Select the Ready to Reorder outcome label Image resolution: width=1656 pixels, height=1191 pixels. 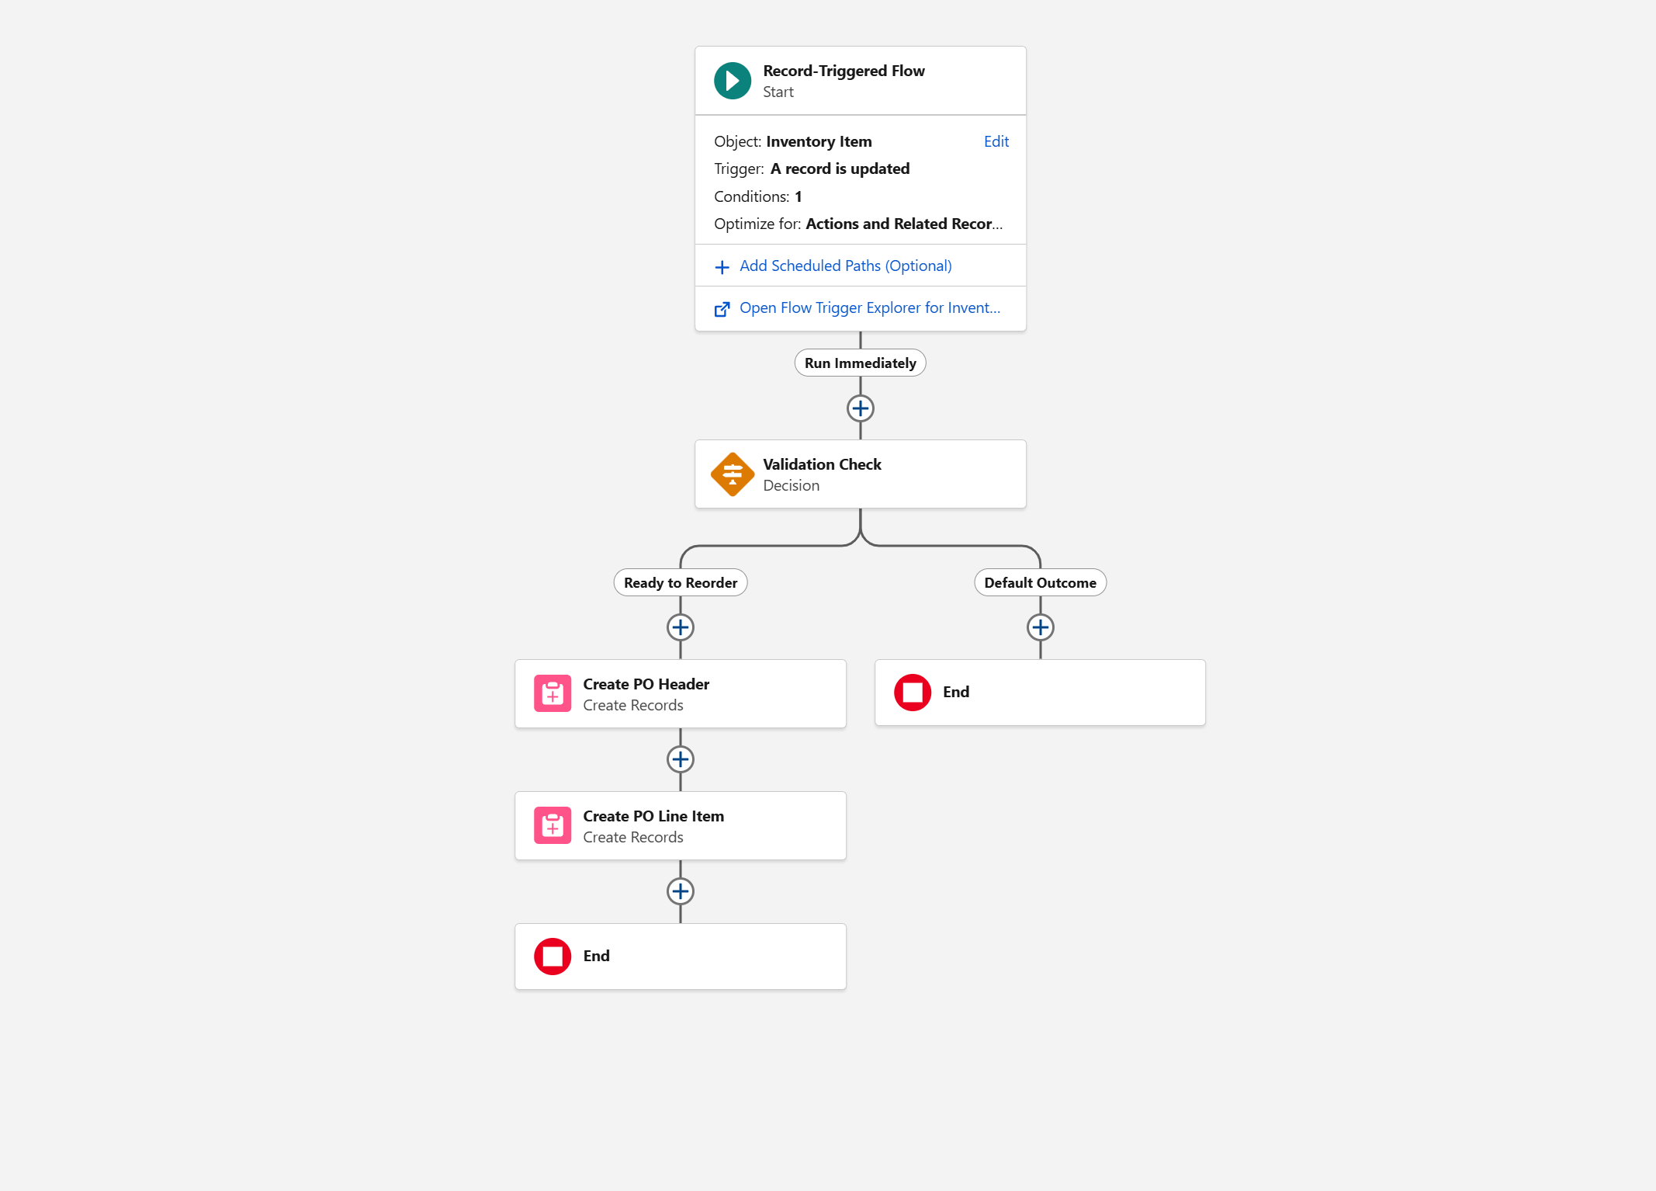(x=681, y=583)
